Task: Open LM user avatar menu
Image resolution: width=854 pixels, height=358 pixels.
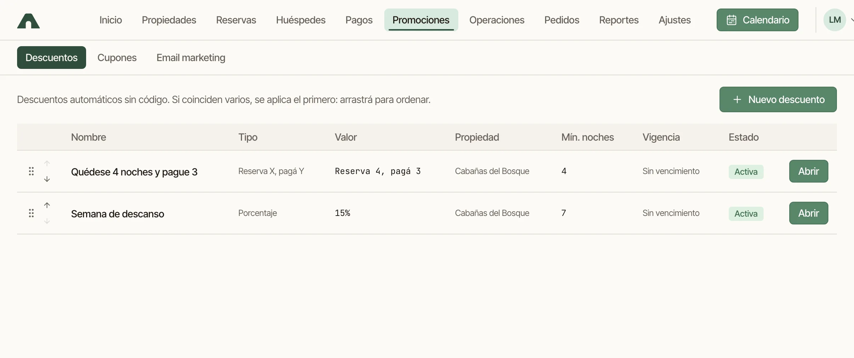Action: click(x=834, y=20)
